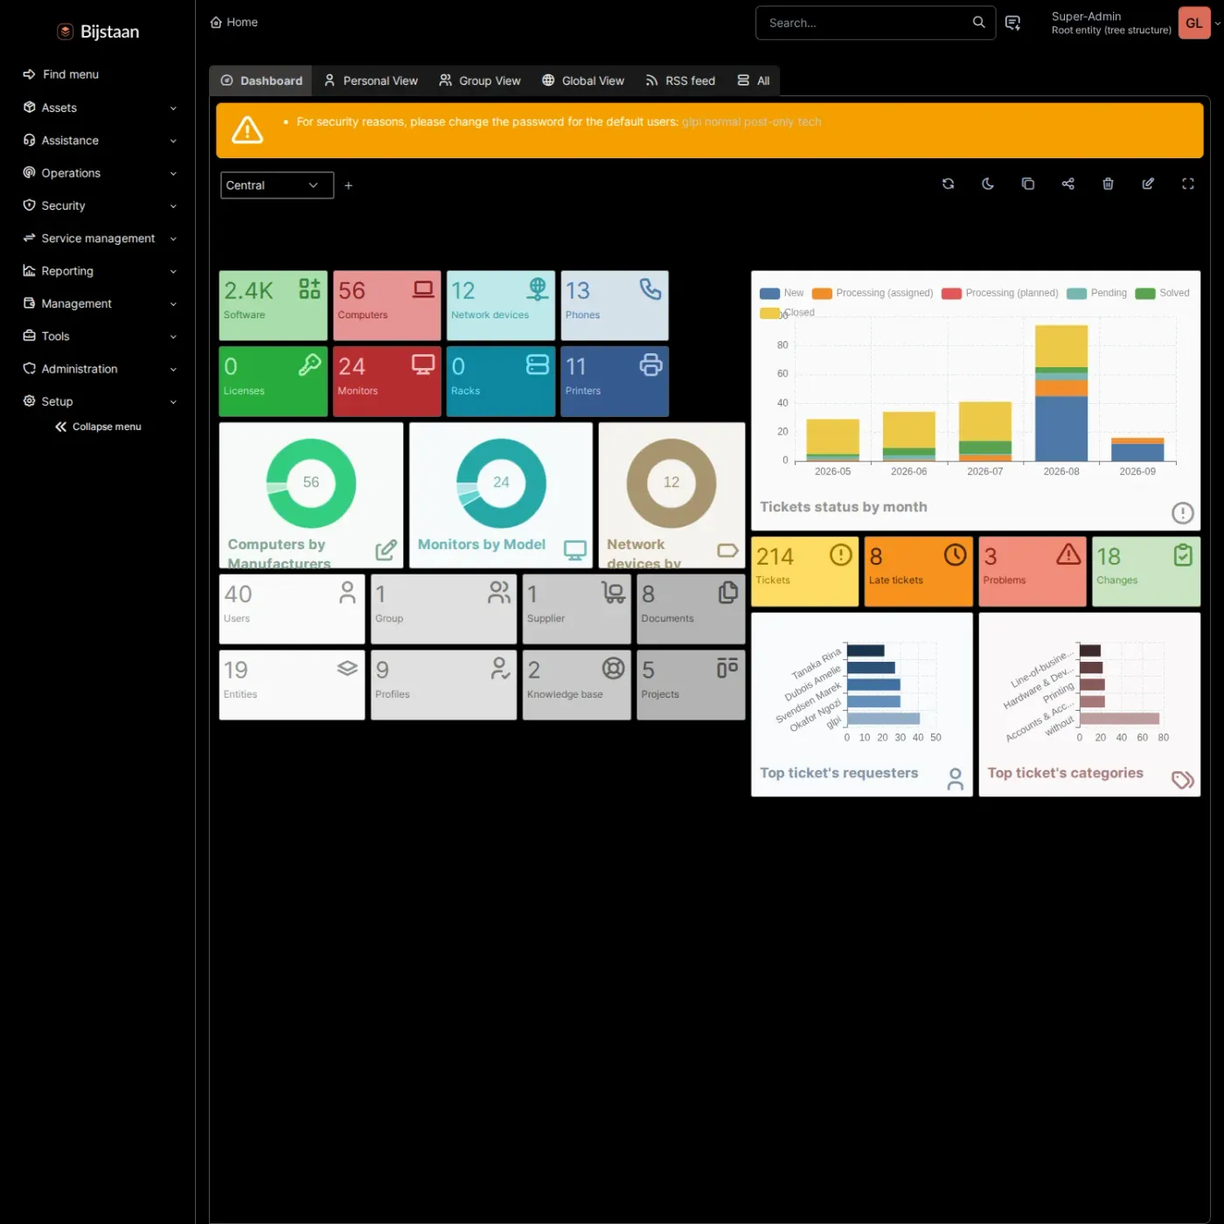
Task: Clone this dashboard with the copy icon
Action: tap(1028, 184)
